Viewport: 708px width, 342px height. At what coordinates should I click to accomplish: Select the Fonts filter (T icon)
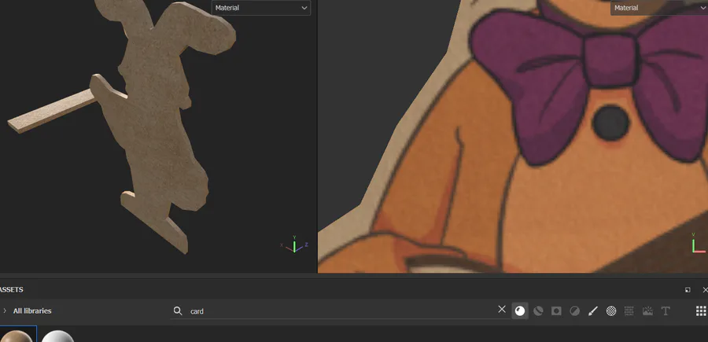[x=665, y=311]
